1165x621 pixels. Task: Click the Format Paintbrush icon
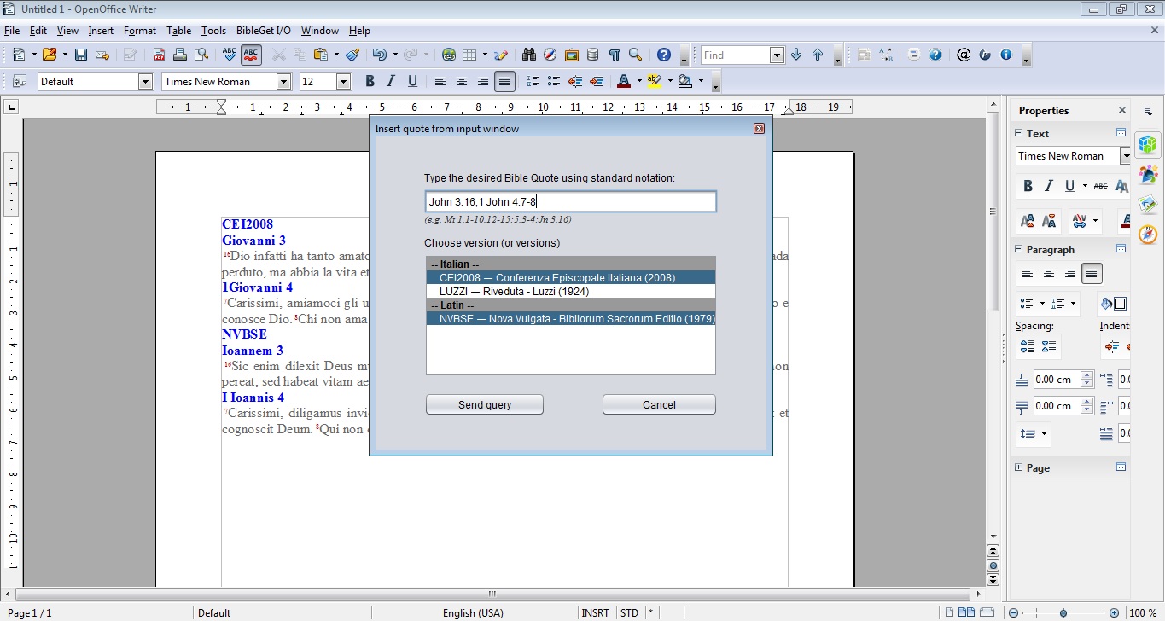tap(352, 55)
